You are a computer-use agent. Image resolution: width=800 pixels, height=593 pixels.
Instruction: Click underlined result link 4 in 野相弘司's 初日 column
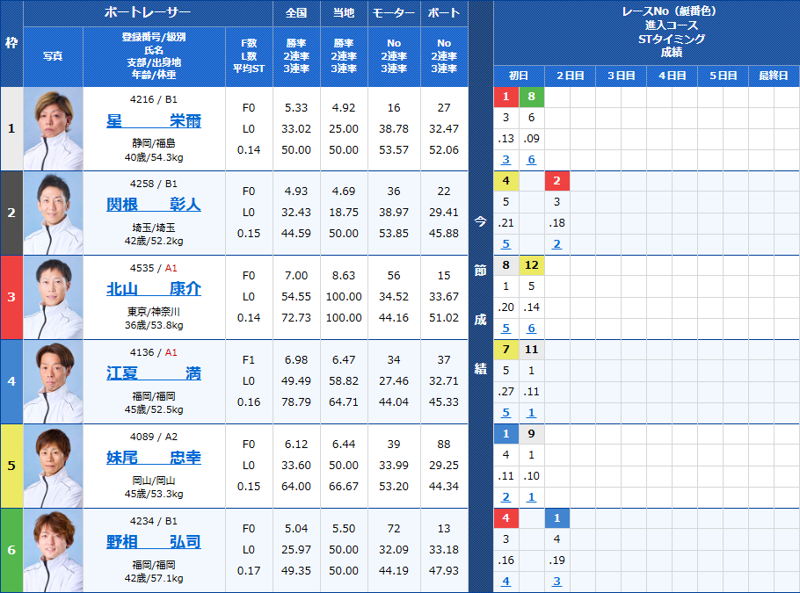505,581
